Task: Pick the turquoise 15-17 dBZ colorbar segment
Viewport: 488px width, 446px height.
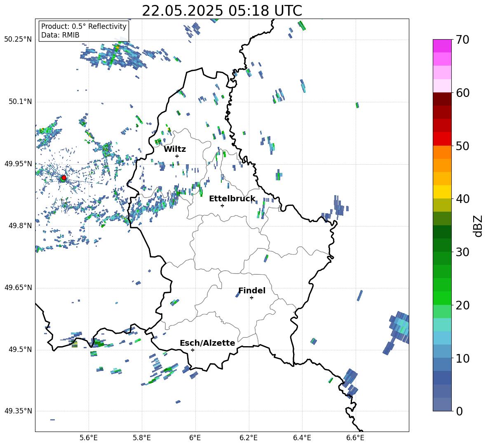Action: [x=442, y=325]
